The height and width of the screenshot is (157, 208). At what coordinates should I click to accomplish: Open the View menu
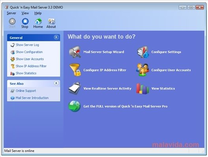coord(25,13)
